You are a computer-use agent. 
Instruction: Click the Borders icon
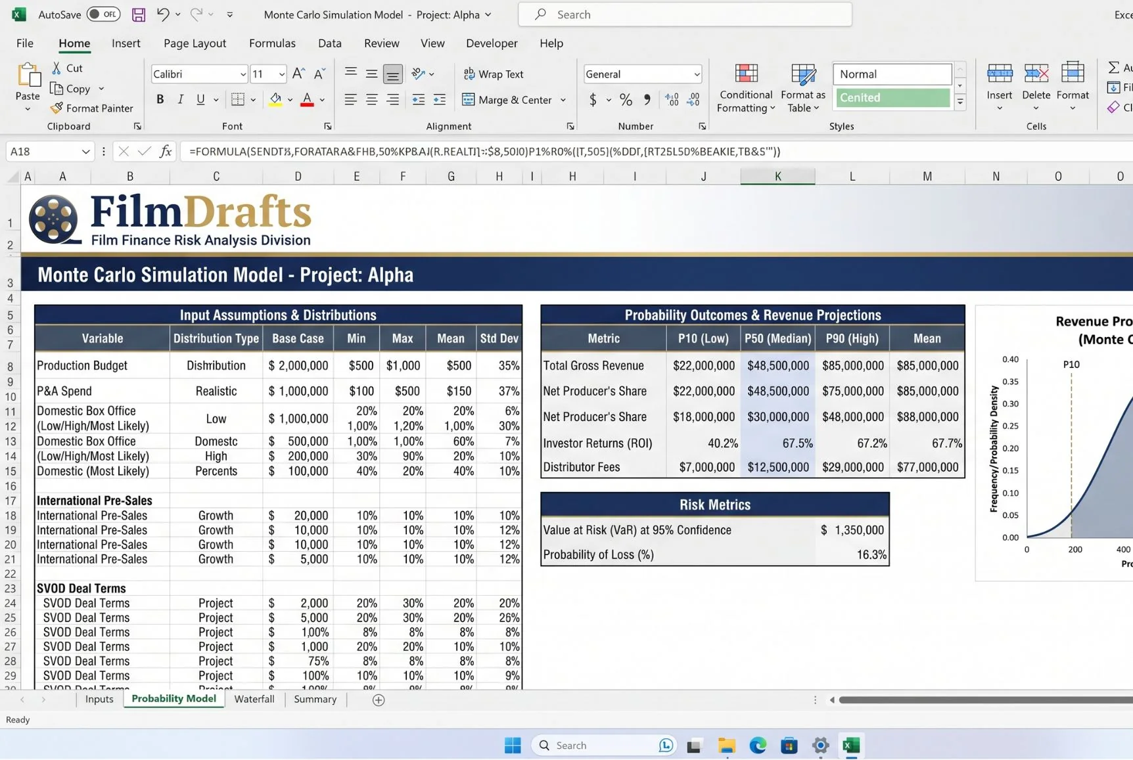pos(238,99)
